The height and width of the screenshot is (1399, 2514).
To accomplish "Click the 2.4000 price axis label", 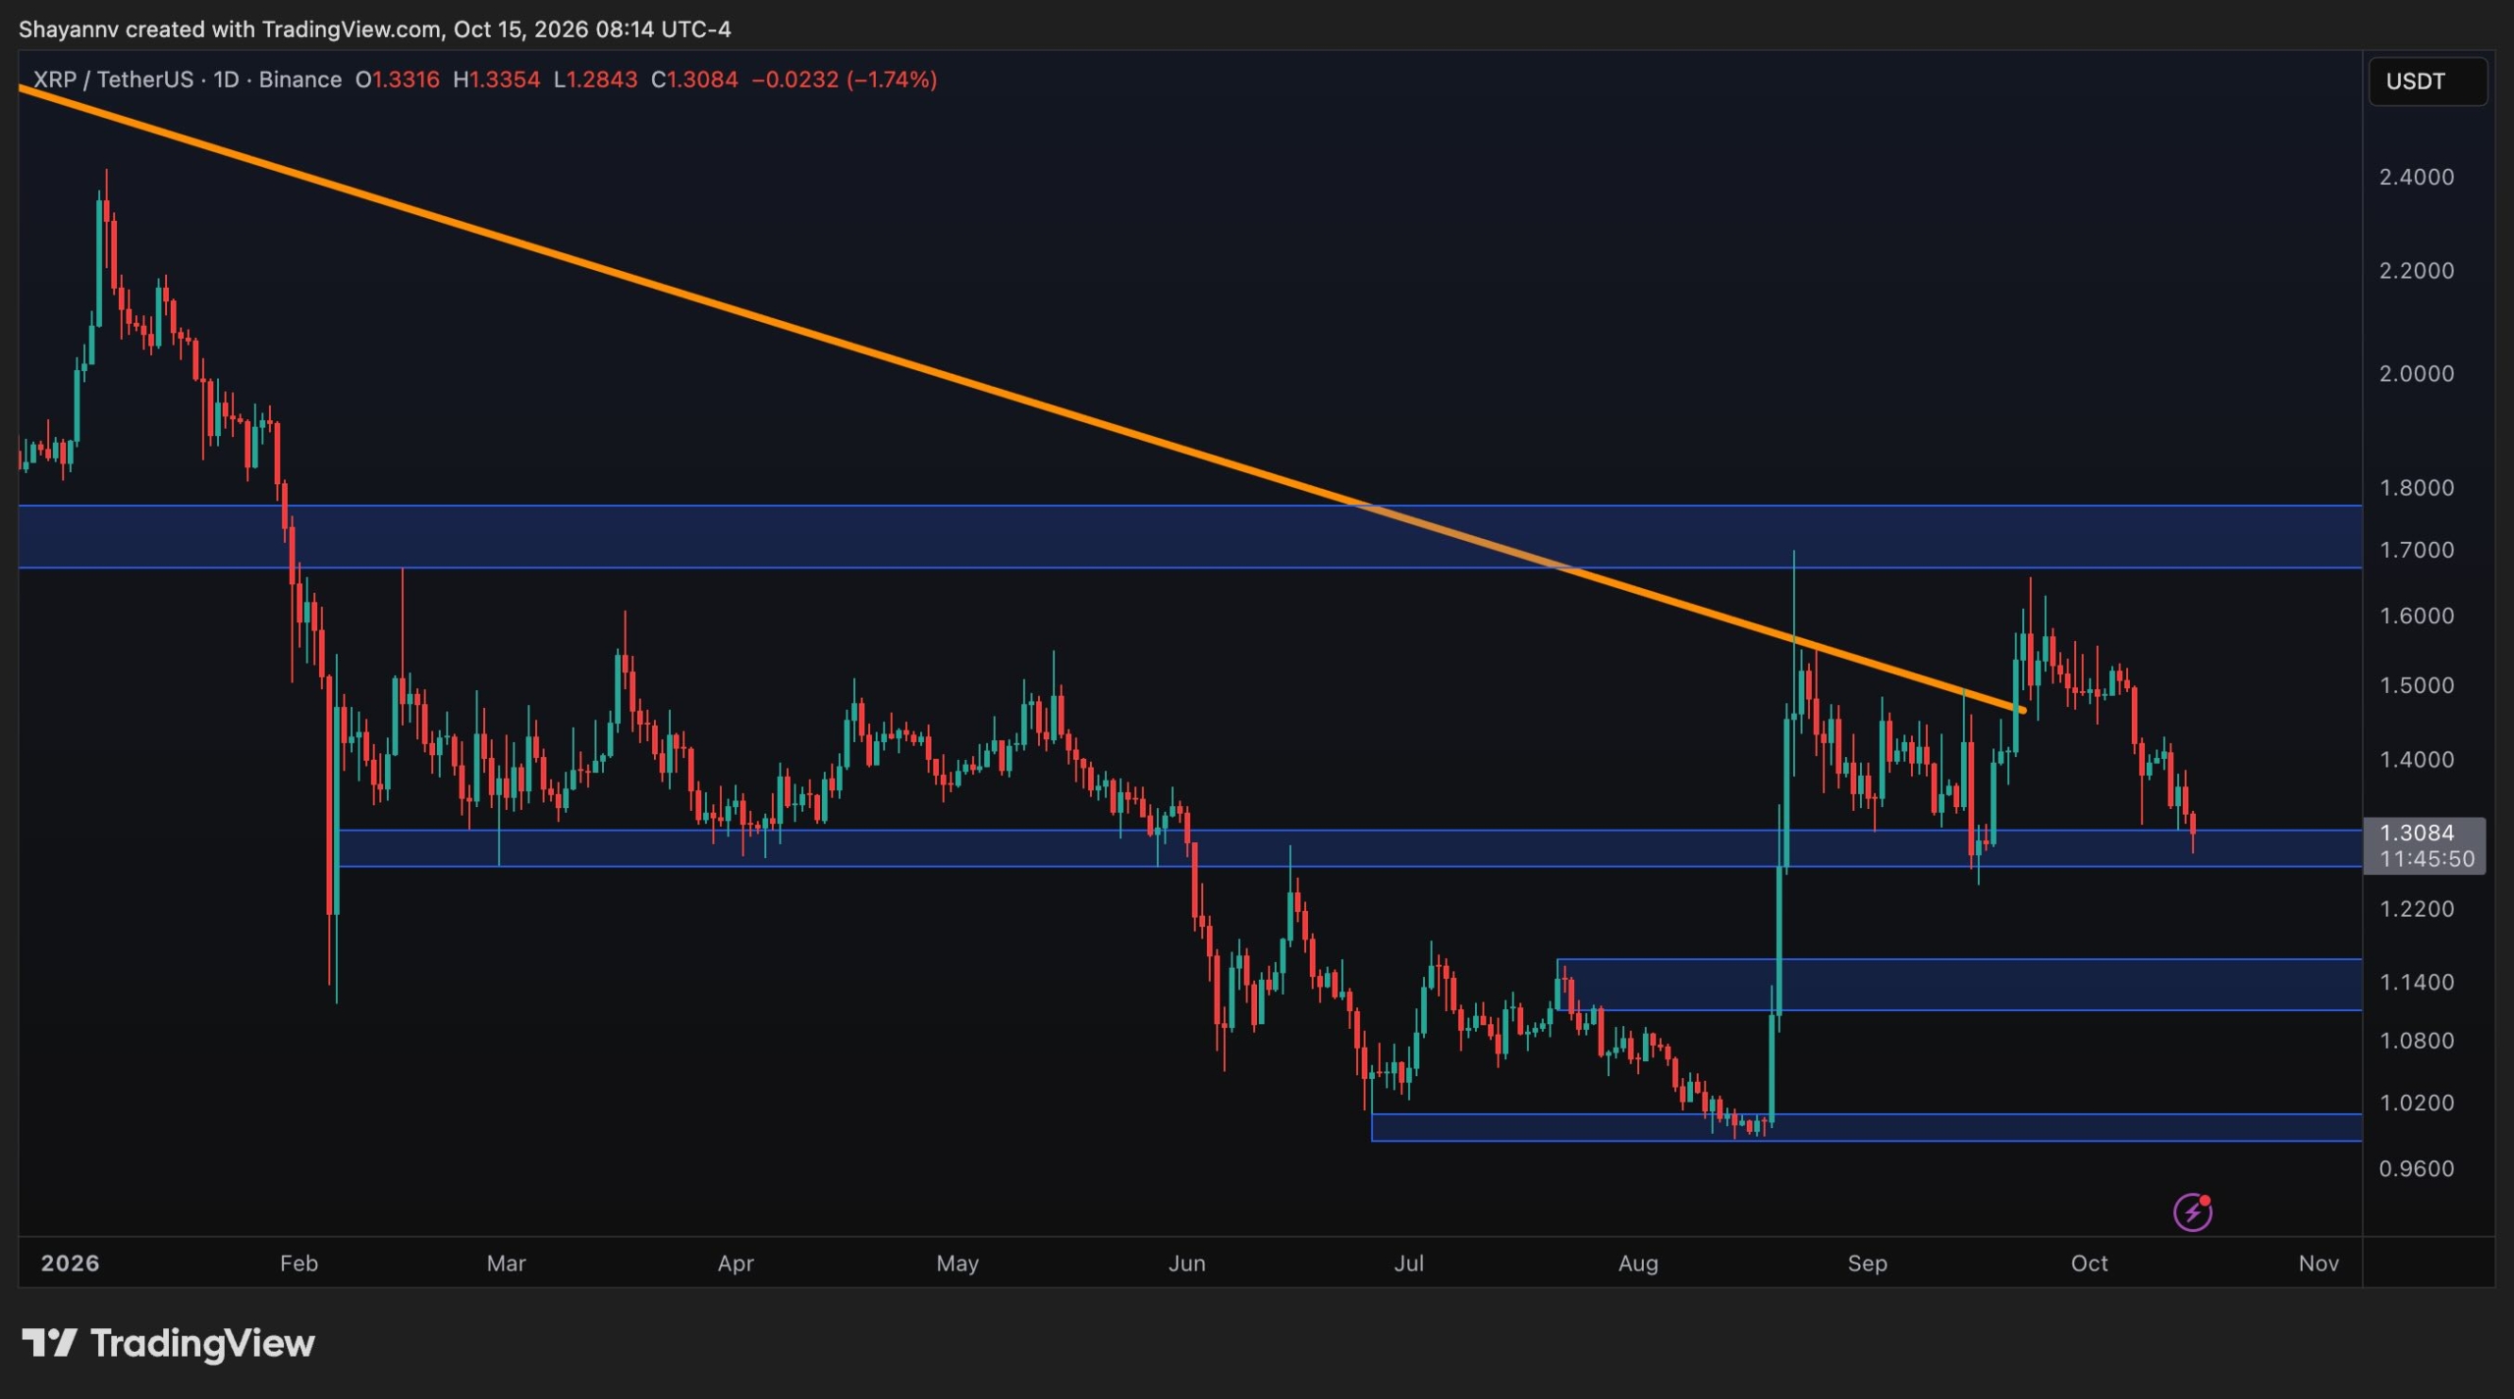I will (2416, 177).
